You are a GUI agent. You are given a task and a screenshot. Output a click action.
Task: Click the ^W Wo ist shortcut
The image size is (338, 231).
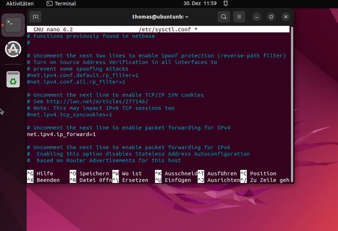pos(127,174)
